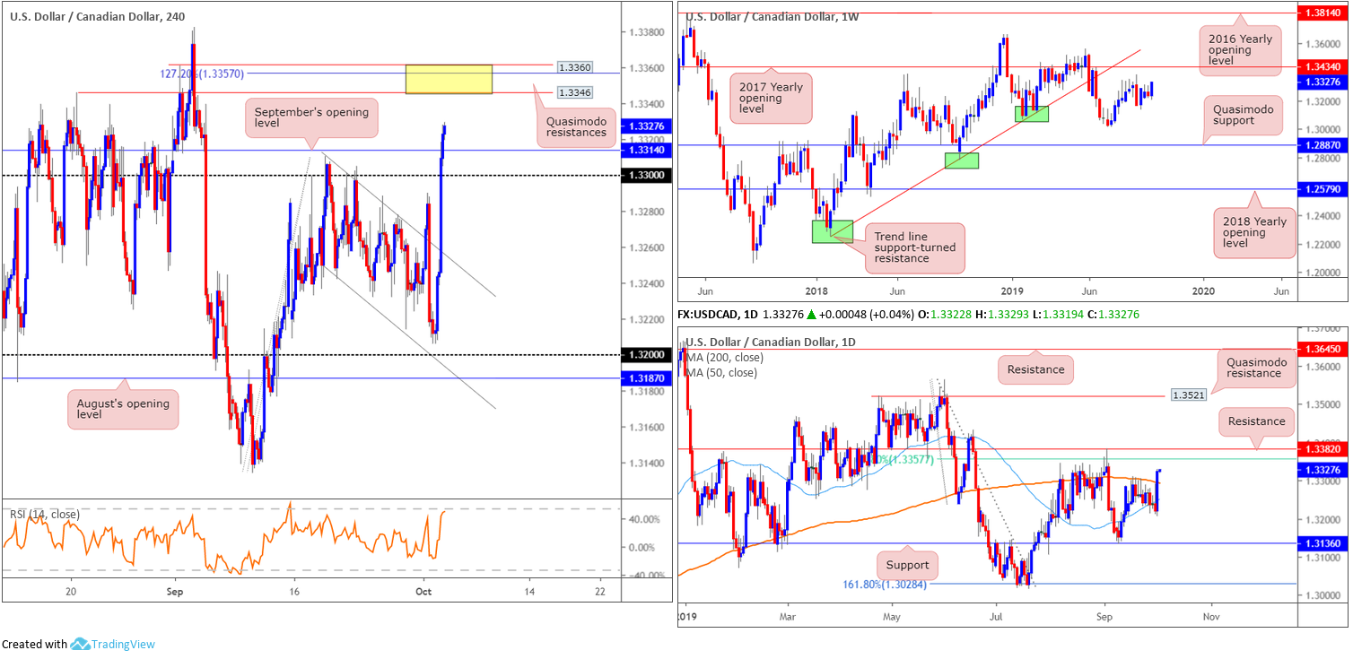
Task: Select the Resistance callout pointing to 1.33820
Action: pyautogui.click(x=1257, y=421)
